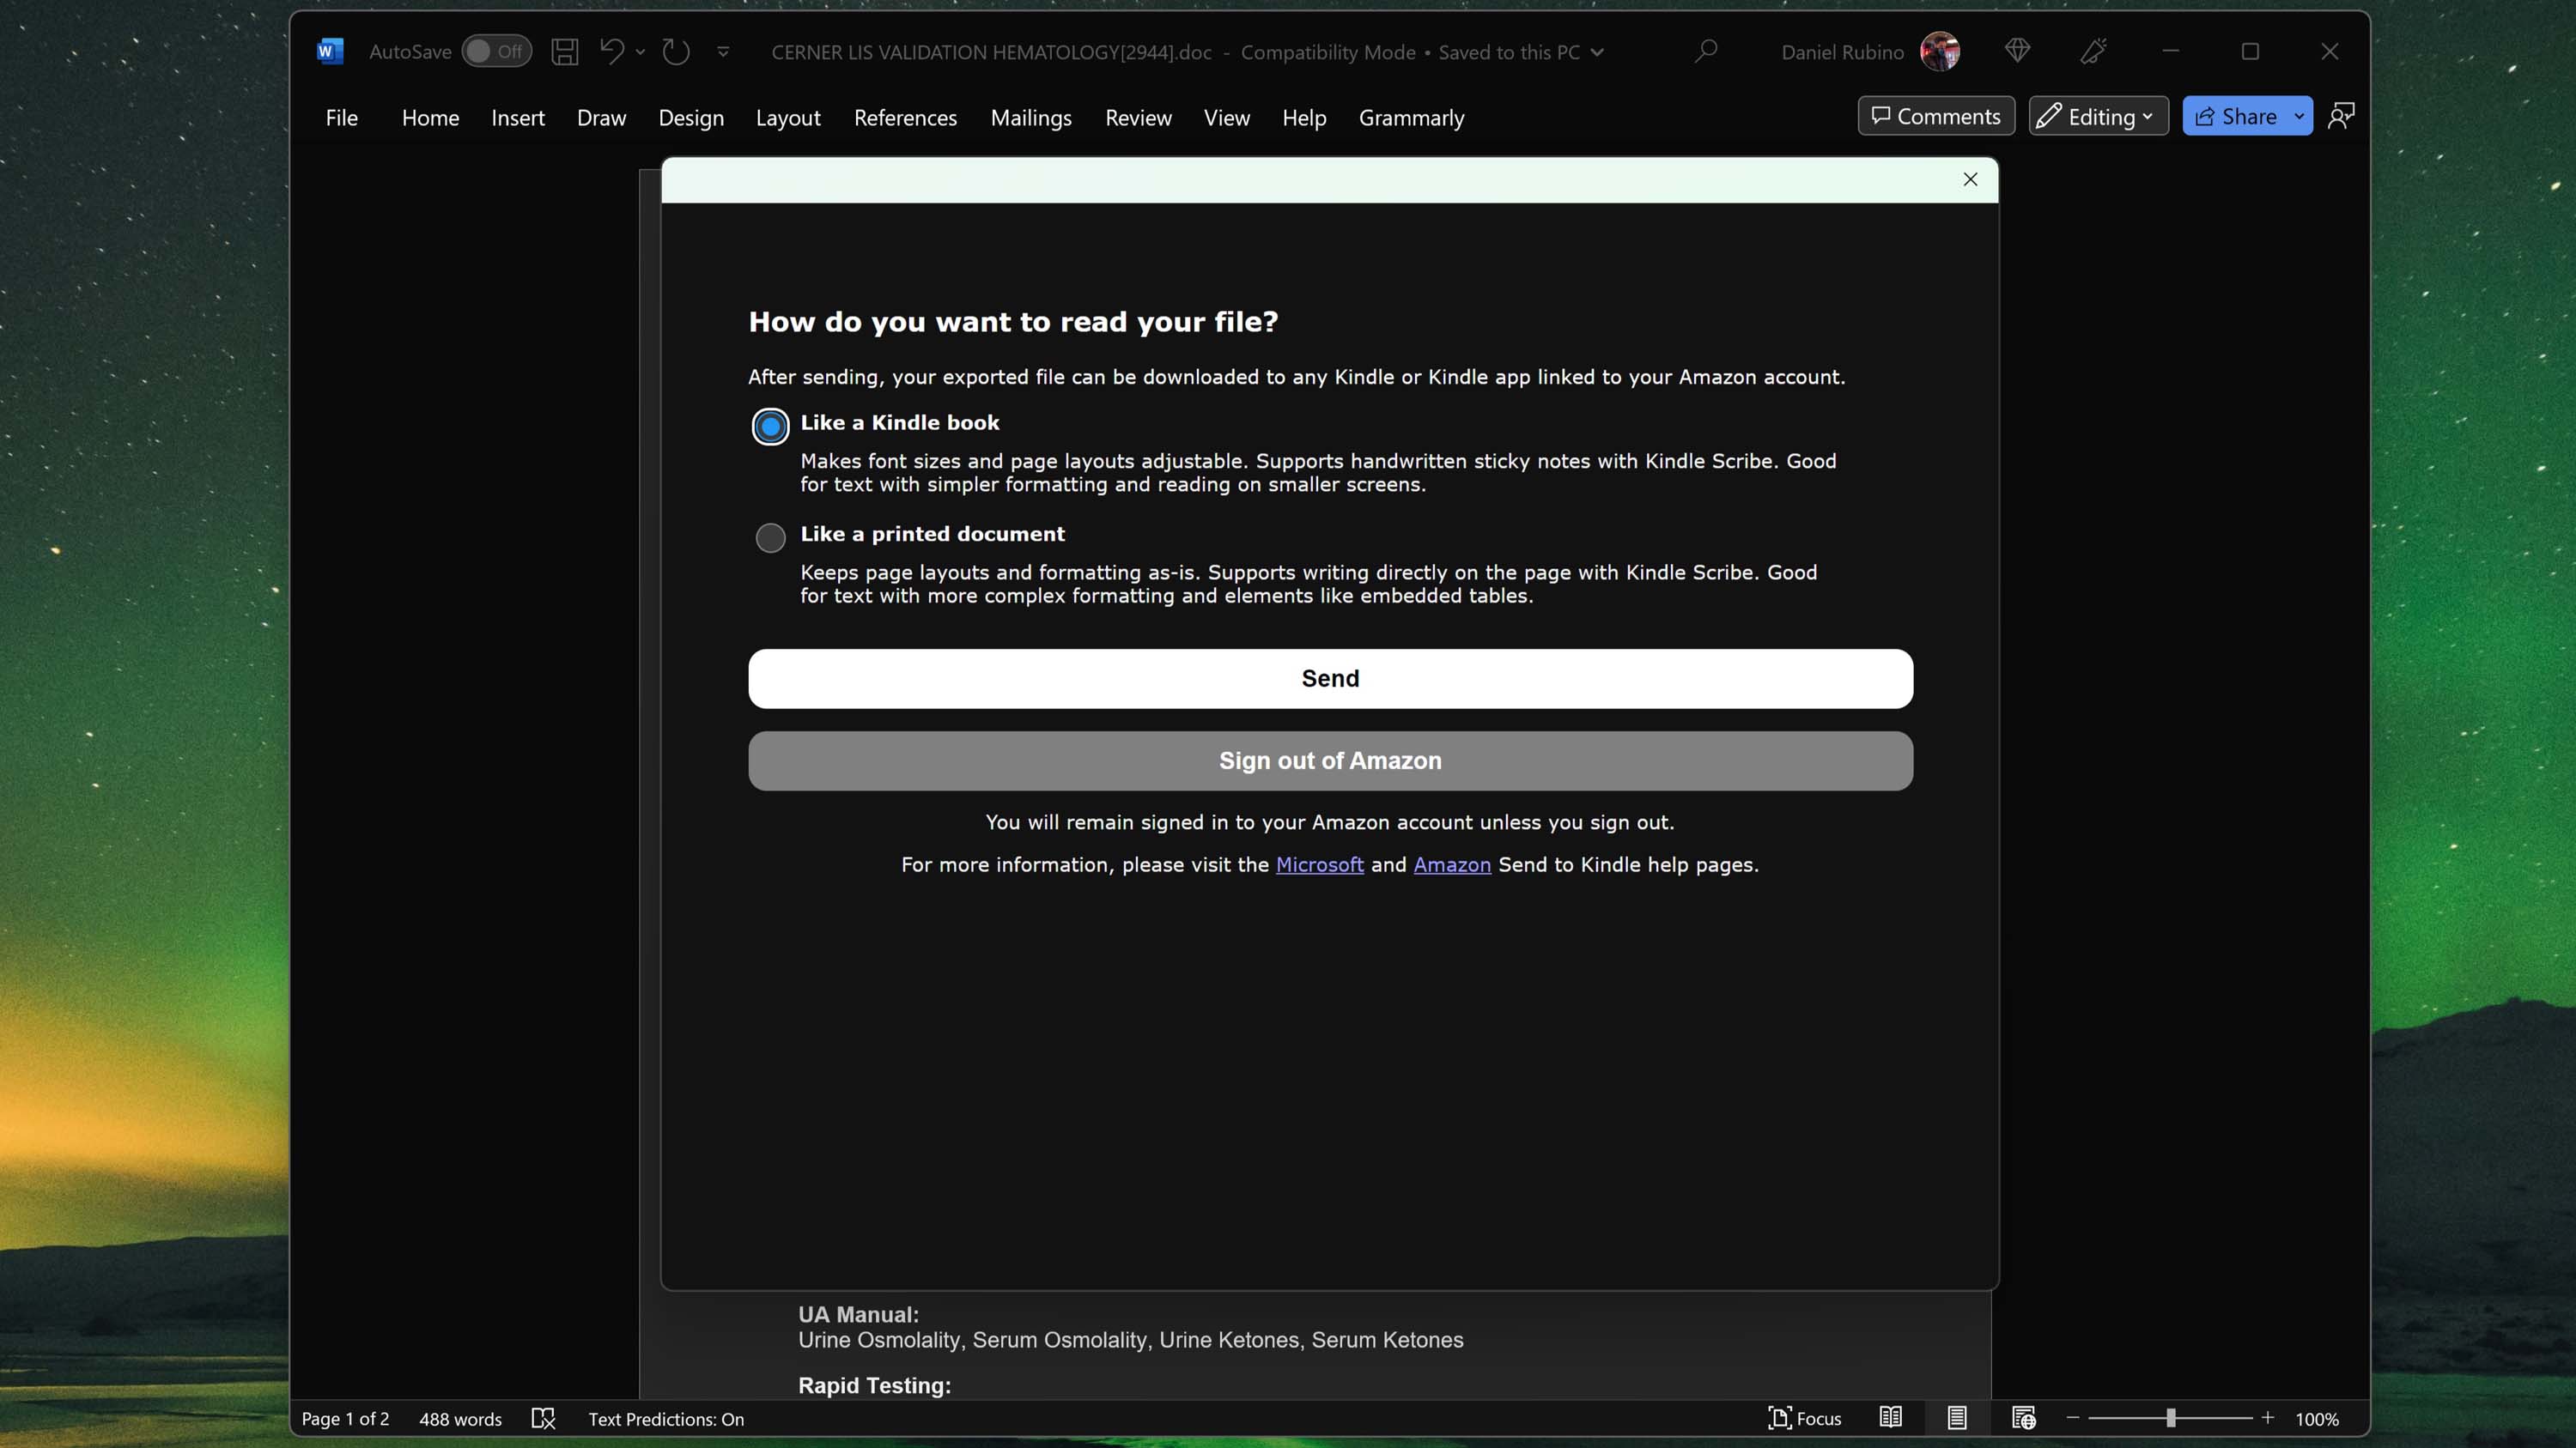Toggle AutoSave off switch

[494, 51]
